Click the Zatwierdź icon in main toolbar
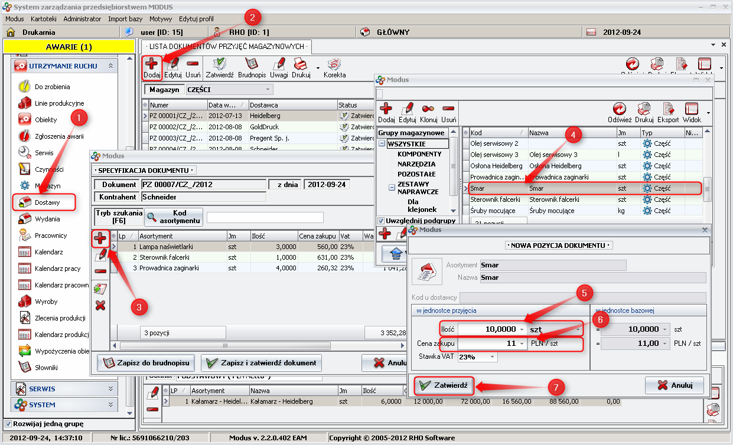 [220, 64]
